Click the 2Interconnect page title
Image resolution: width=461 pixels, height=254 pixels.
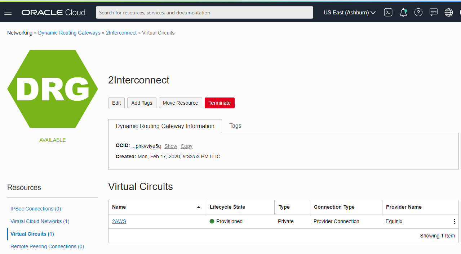(139, 80)
